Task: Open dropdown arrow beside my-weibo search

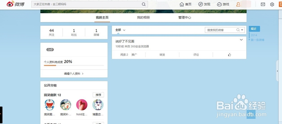Action: (242, 30)
